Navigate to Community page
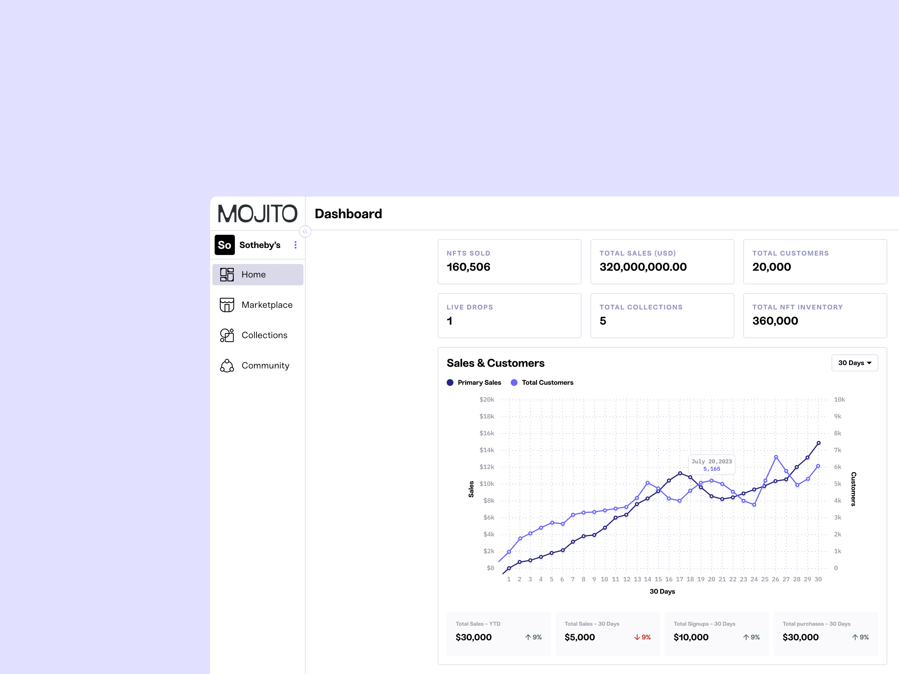The width and height of the screenshot is (899, 674). pyautogui.click(x=258, y=366)
